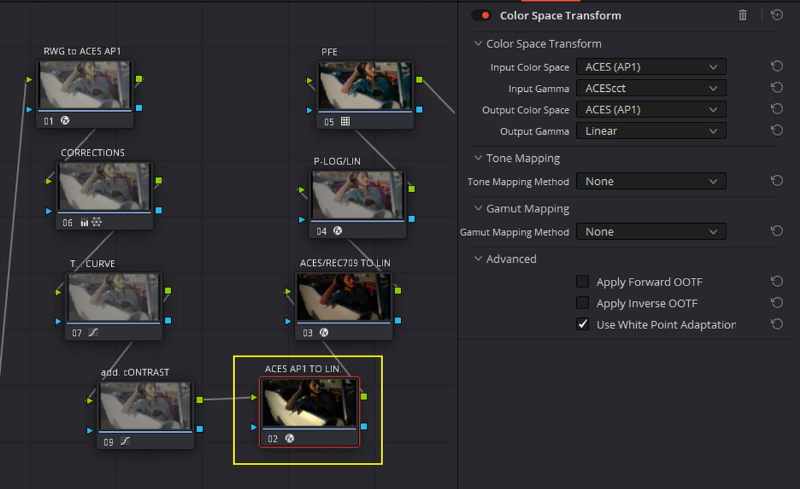The image size is (800, 489).
Task: Reset the Input Gamma setting
Action: tap(777, 87)
